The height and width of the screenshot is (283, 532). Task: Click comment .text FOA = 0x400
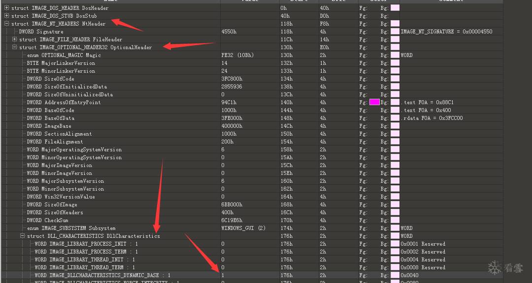pyautogui.click(x=426, y=110)
